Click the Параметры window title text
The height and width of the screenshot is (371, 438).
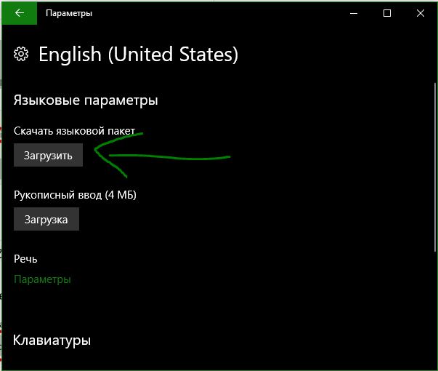(69, 13)
